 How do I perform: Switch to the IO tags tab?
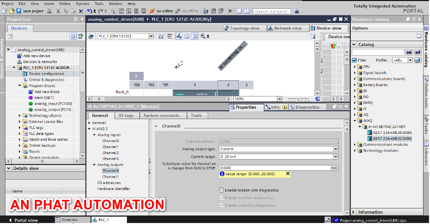tap(126, 115)
